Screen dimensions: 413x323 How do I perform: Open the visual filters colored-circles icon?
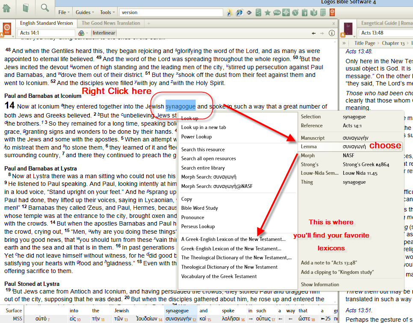click(x=81, y=33)
